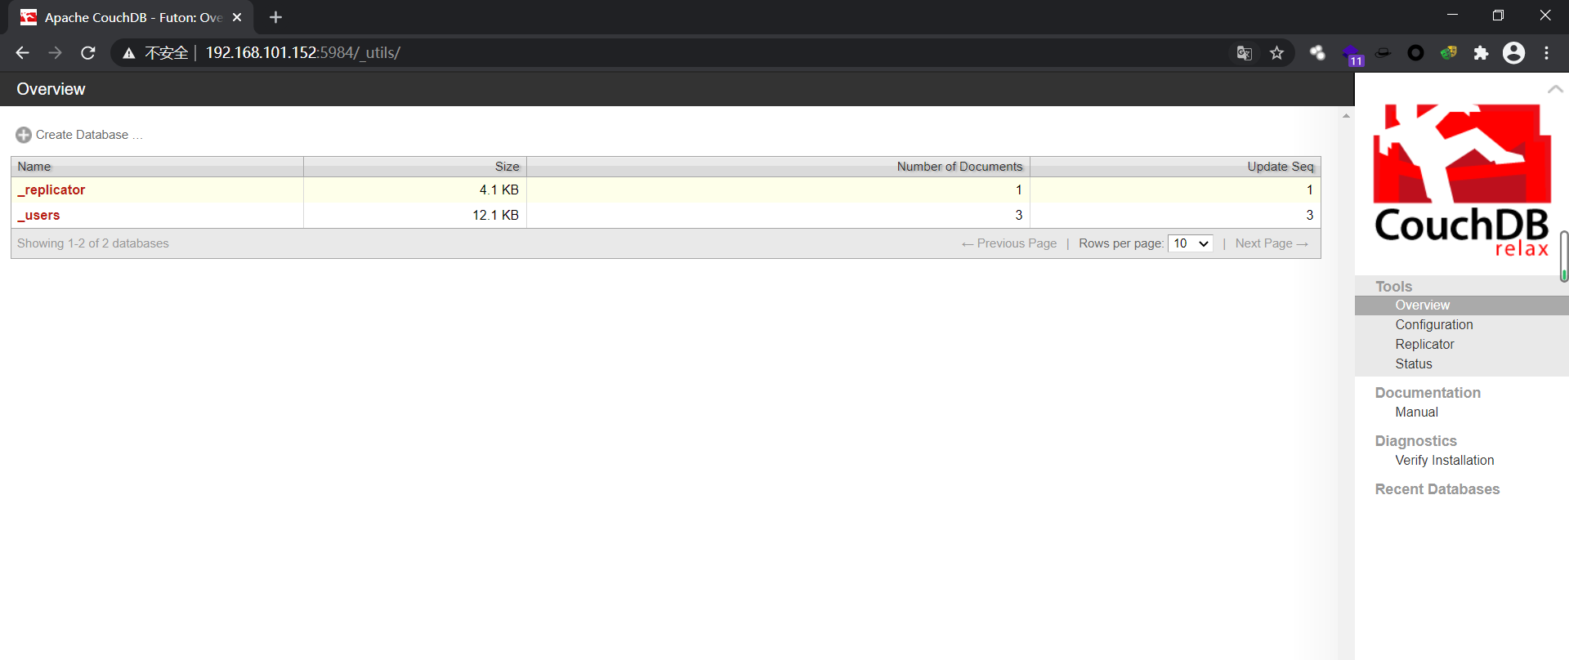Viewport: 1569px width, 660px height.
Task: Click the black circle extension icon
Action: pyautogui.click(x=1415, y=53)
